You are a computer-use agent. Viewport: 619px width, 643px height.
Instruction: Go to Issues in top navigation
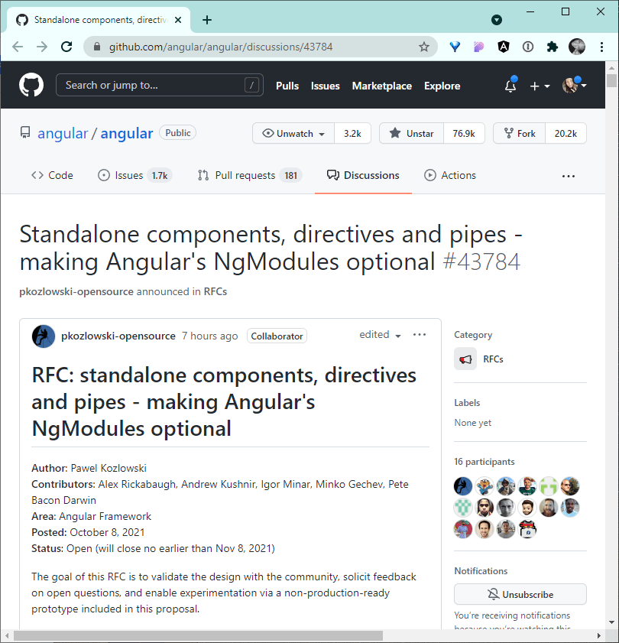tap(325, 86)
